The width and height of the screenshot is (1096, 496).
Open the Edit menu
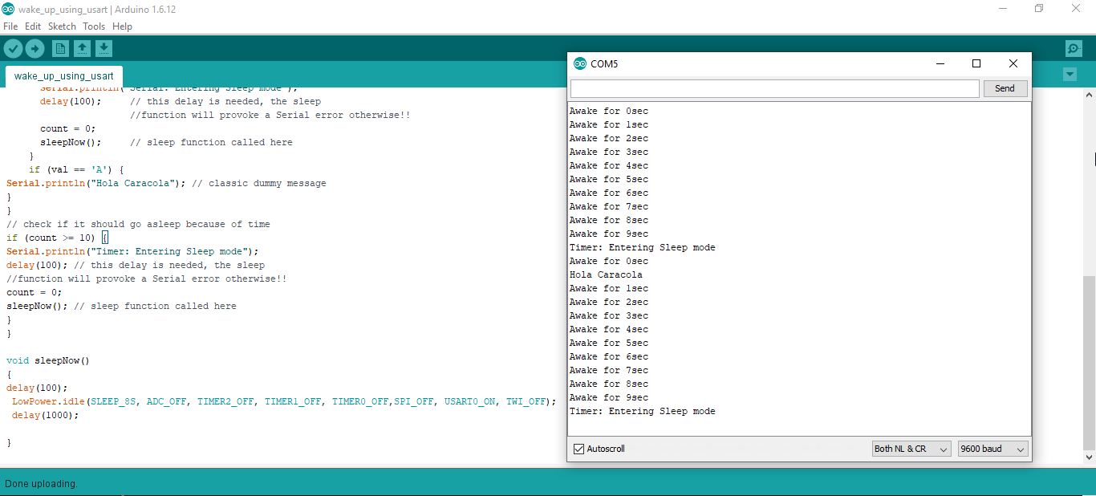[33, 26]
